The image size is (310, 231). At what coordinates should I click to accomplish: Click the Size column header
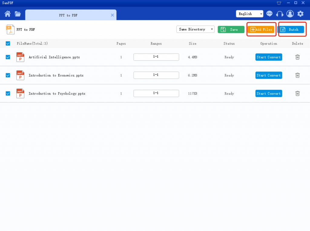click(193, 43)
